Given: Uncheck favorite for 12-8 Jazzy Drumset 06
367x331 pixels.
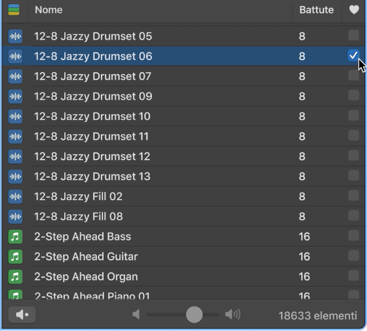Looking at the screenshot, I should pyautogui.click(x=353, y=55).
